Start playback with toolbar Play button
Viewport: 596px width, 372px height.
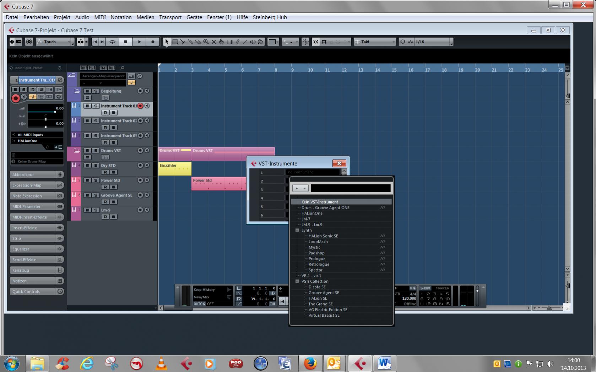(139, 42)
